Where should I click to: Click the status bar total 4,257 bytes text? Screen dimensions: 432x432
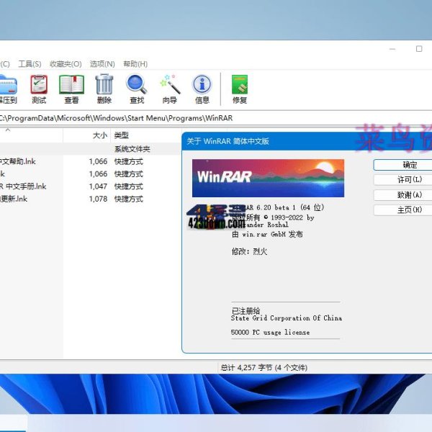tap(264, 367)
